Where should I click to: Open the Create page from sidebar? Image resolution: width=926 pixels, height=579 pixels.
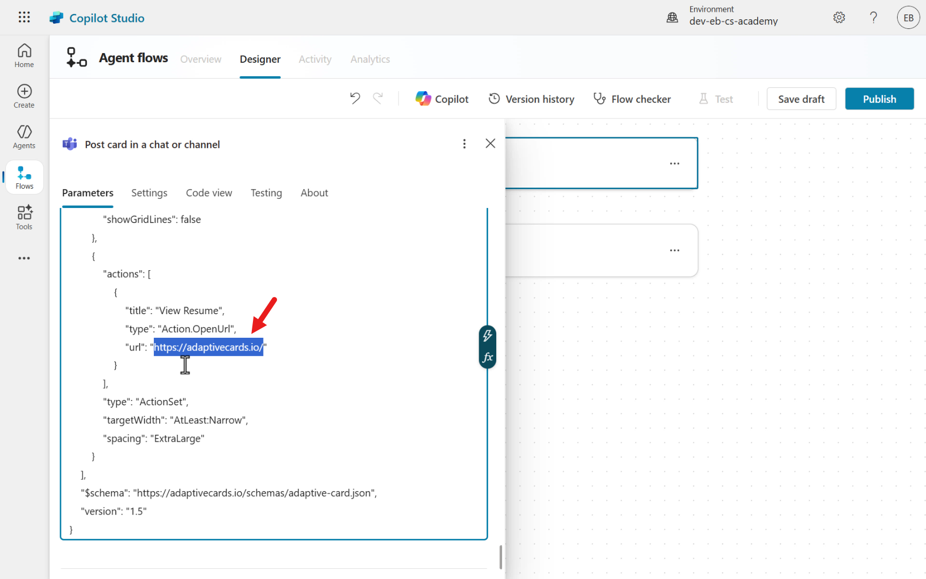[x=24, y=96]
